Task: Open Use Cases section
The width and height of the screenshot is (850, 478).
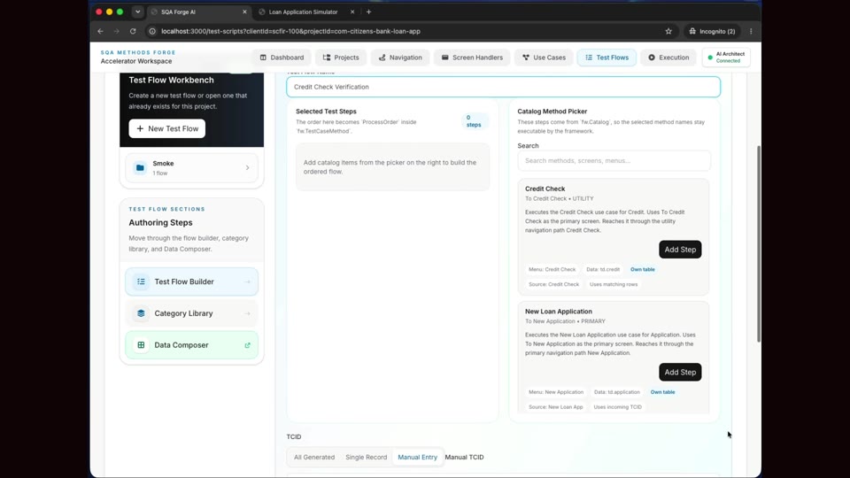Action: pyautogui.click(x=544, y=58)
